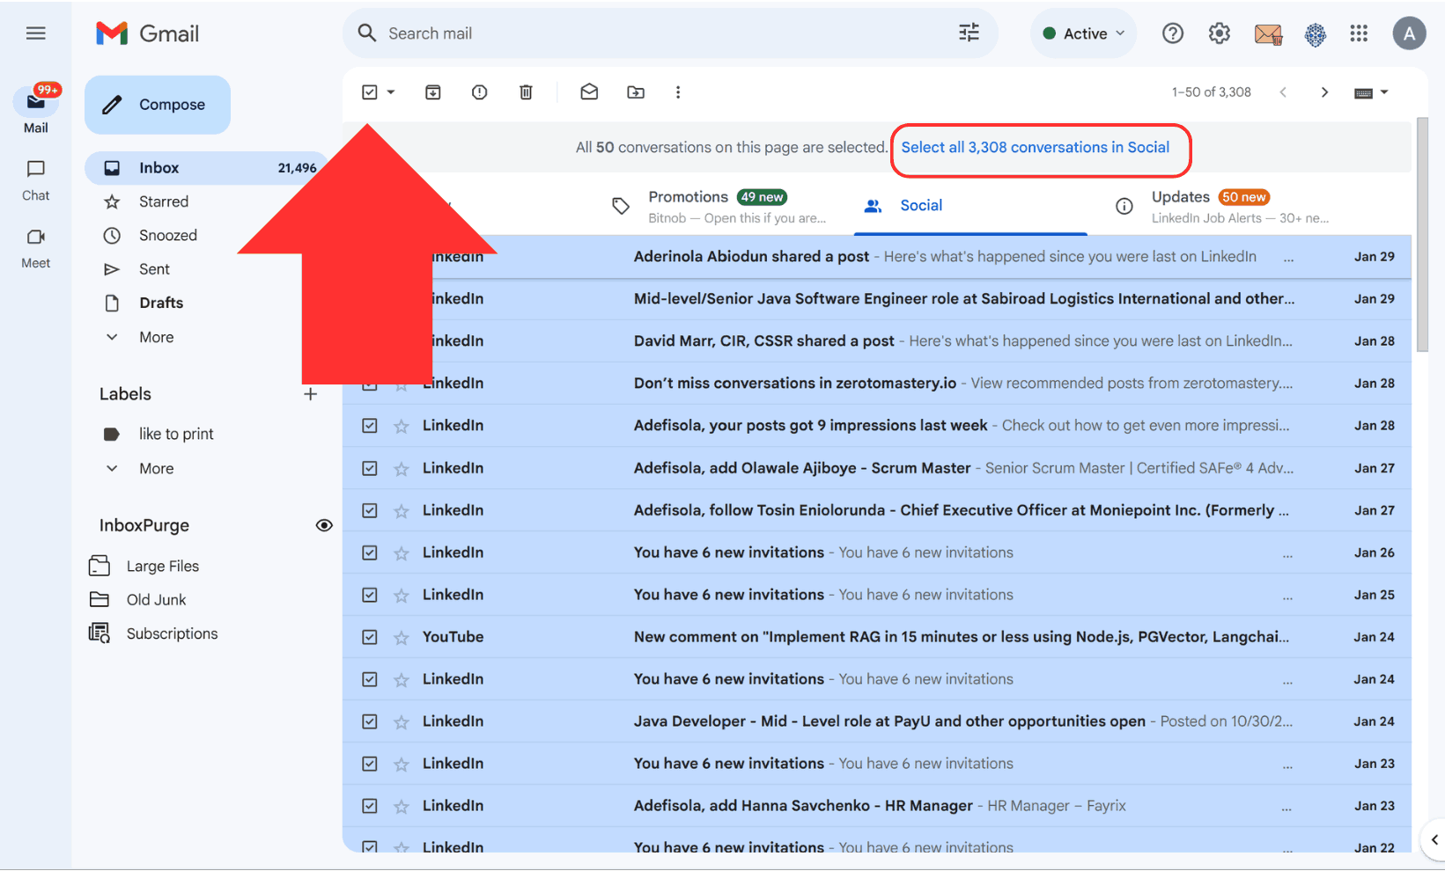Viewport: 1445px width, 871px height.
Task: Open the Active status dropdown
Action: (1083, 33)
